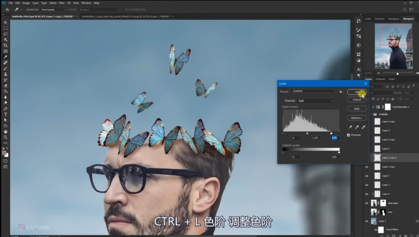The height and width of the screenshot is (237, 419).
Task: Click the Auto button in Levels
Action: 357,108
